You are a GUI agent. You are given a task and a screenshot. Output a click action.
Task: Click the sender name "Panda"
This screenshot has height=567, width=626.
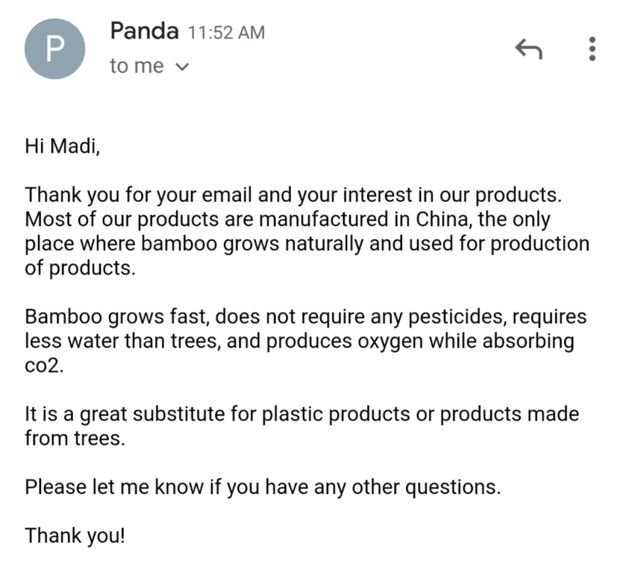click(x=144, y=31)
